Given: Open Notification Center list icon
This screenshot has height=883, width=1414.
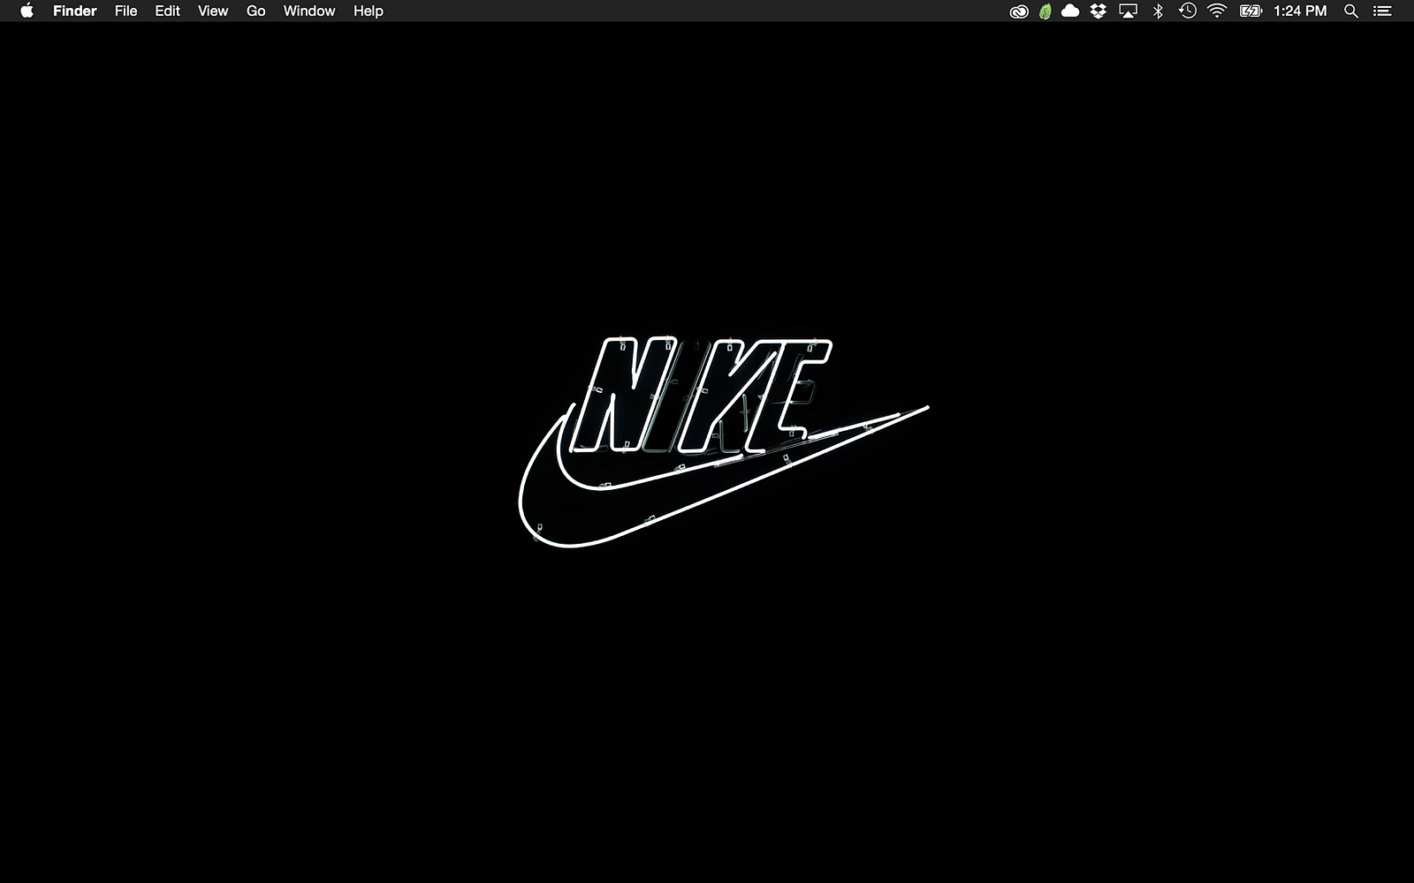Looking at the screenshot, I should (1382, 11).
